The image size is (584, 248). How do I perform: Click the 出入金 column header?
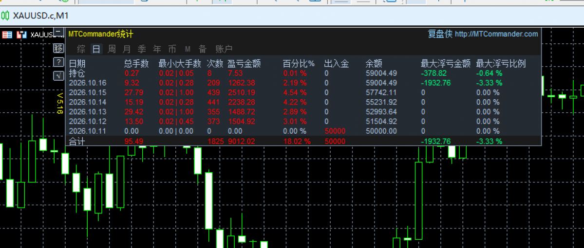[x=336, y=64]
